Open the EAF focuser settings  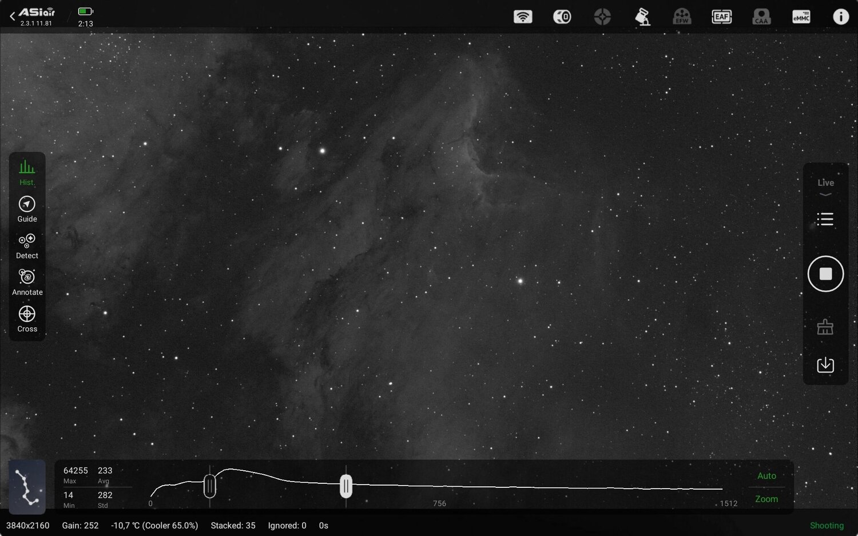721,17
